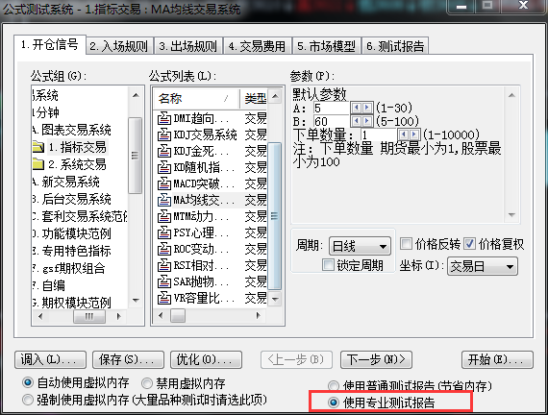548x415 pixels.
Task: Select 强制使用虚拟内存 radio option
Action: tap(28, 400)
